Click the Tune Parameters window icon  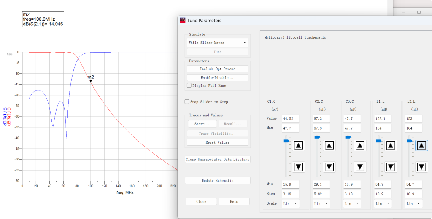click(x=183, y=20)
